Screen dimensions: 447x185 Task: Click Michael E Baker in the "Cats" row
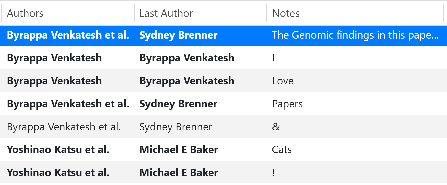179,150
